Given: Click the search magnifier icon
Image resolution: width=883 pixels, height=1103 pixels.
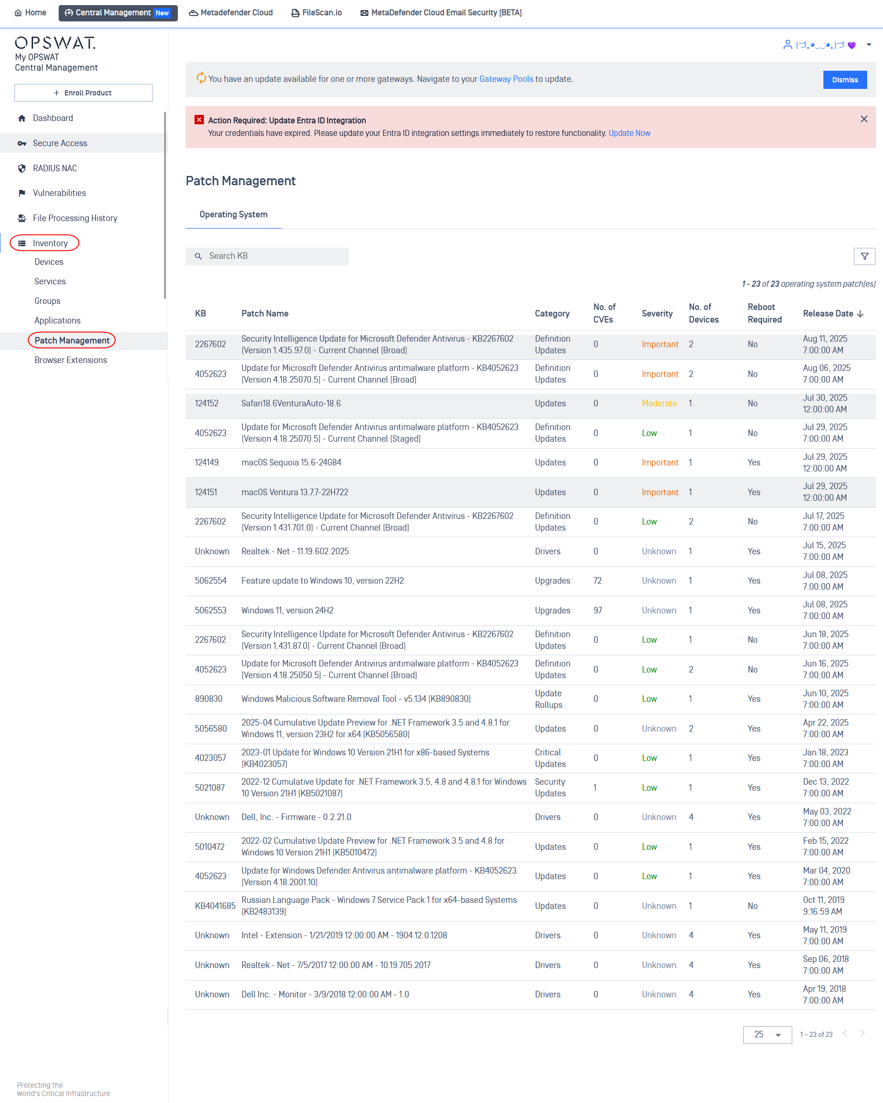Looking at the screenshot, I should 198,256.
